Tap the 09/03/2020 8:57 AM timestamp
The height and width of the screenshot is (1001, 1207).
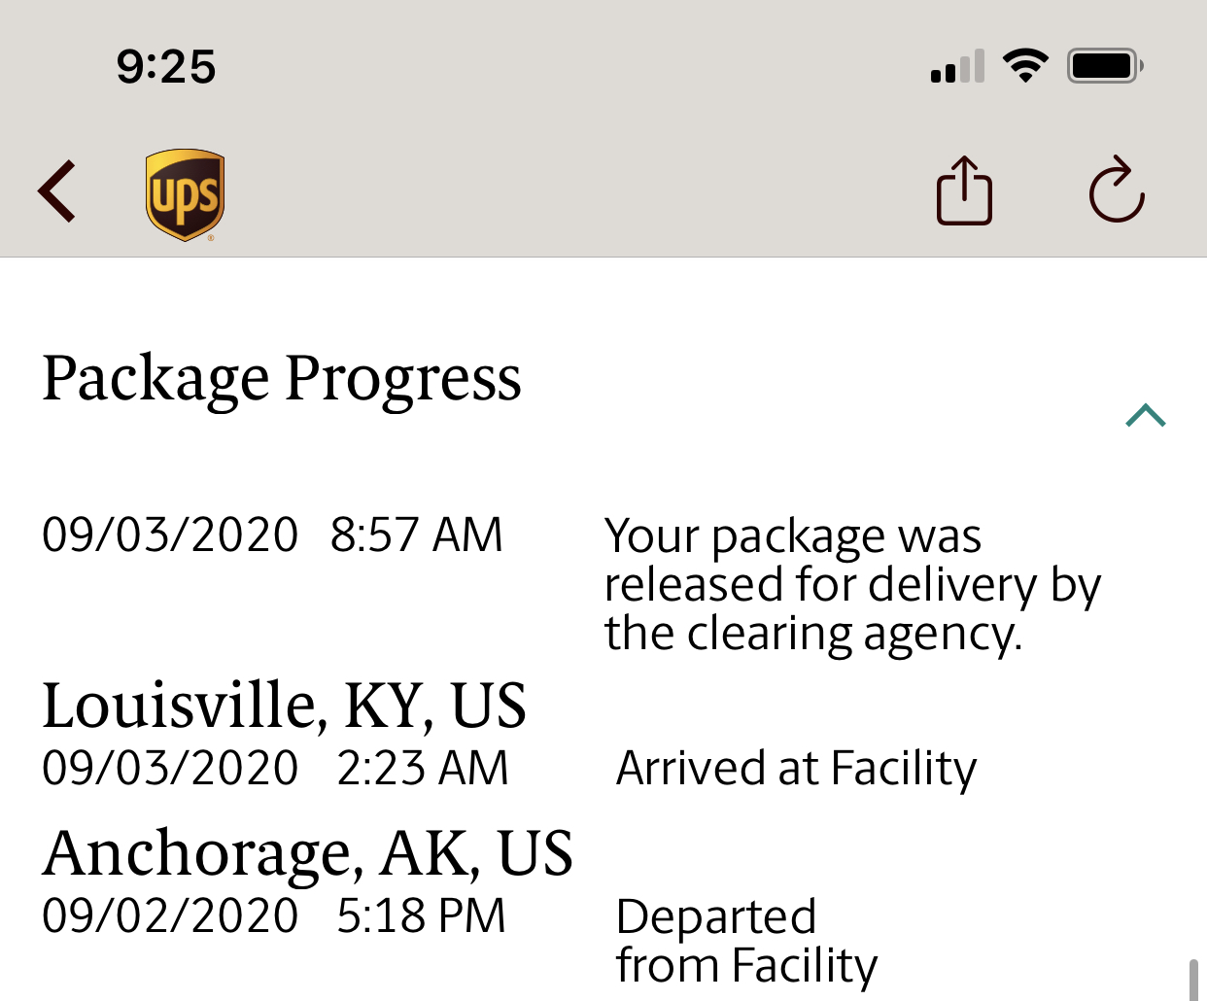point(272,535)
